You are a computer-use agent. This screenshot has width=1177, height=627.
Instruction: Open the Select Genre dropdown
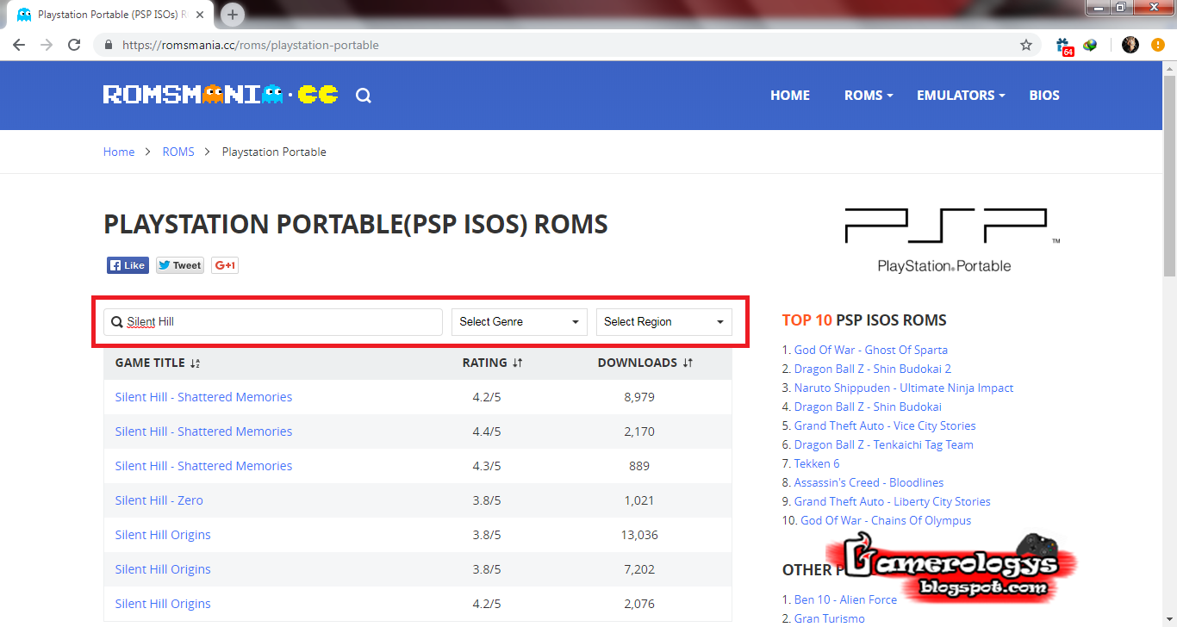tap(520, 321)
